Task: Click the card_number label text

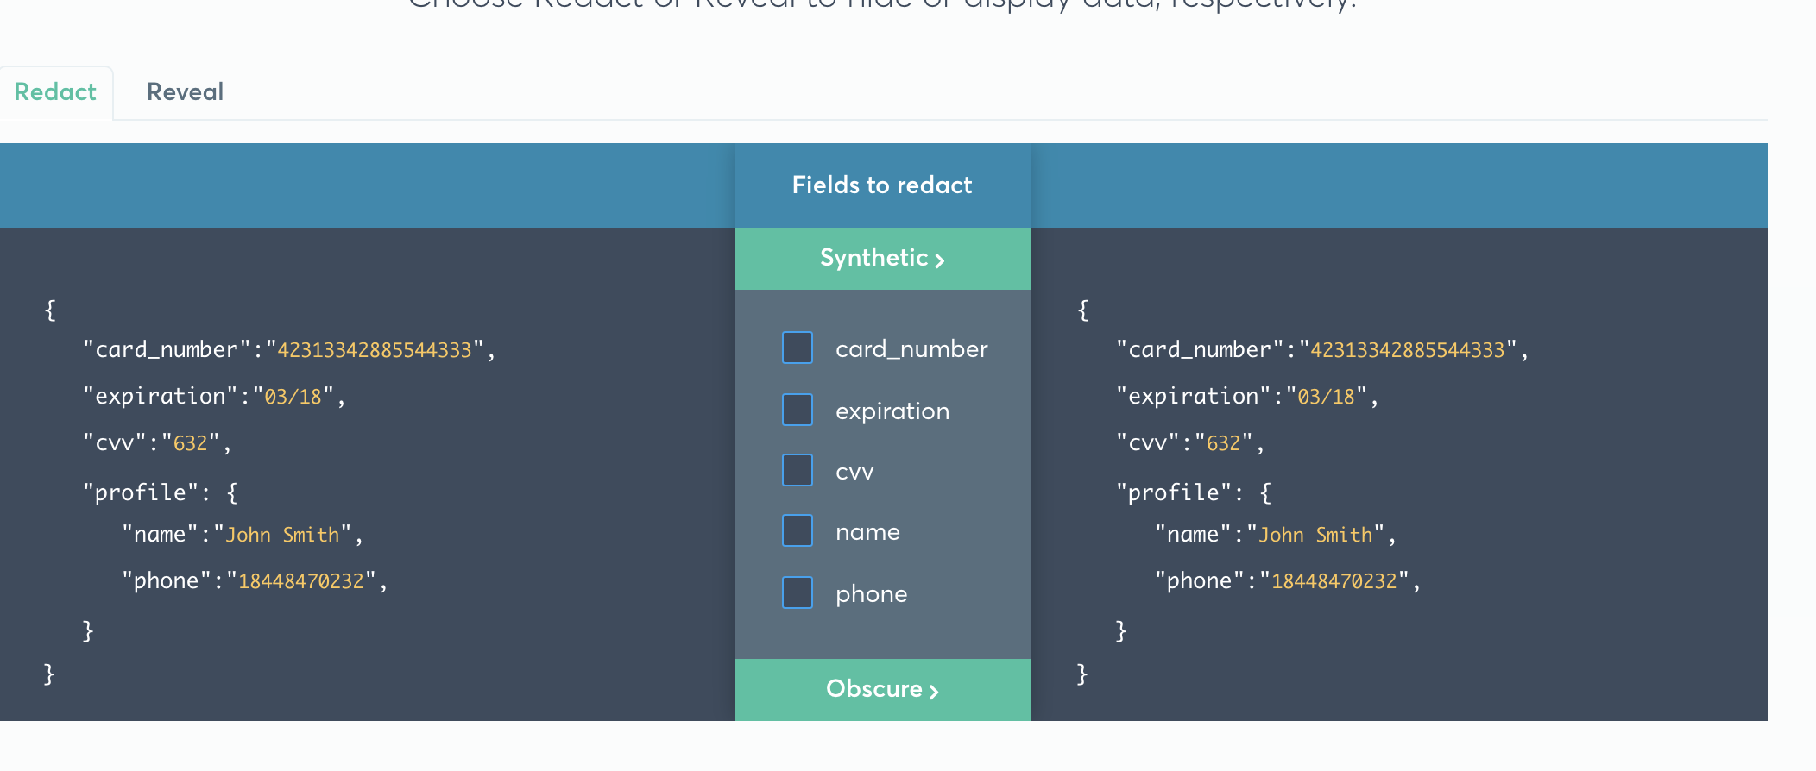Action: click(911, 349)
